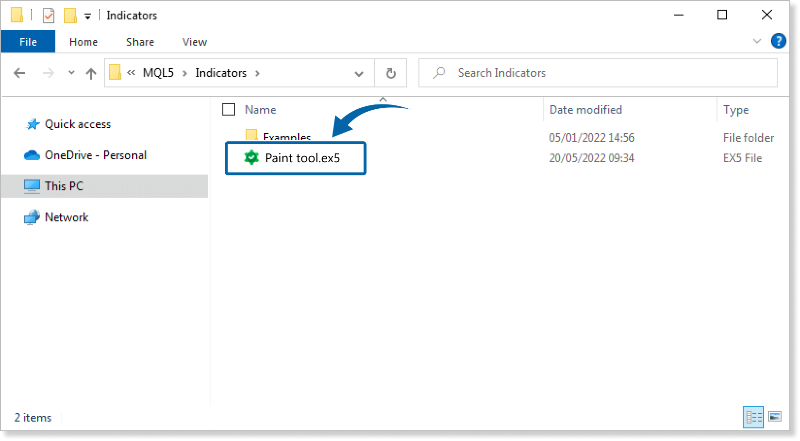Switch to the View ribbon tab
The image size is (800, 441).
[194, 42]
